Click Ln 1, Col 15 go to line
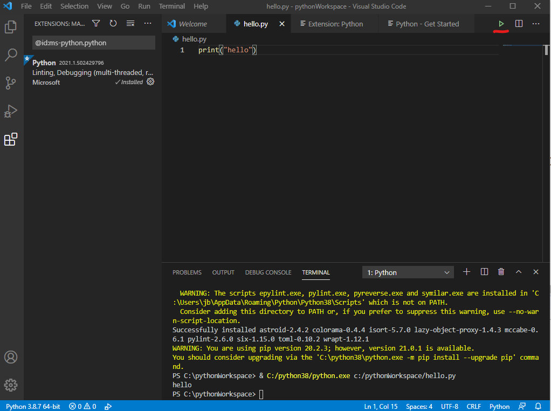The image size is (551, 411). pyautogui.click(x=381, y=407)
